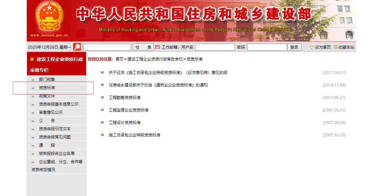
Task: Click the 密码 password input field
Action: [x=267, y=47]
